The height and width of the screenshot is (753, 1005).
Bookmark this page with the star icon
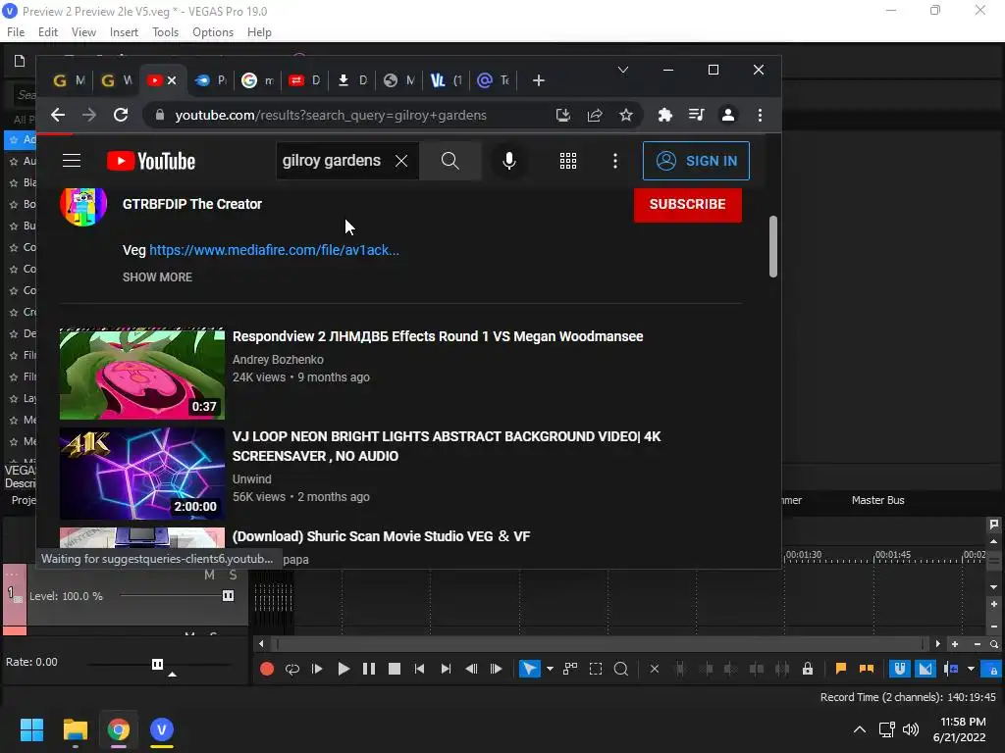click(625, 116)
